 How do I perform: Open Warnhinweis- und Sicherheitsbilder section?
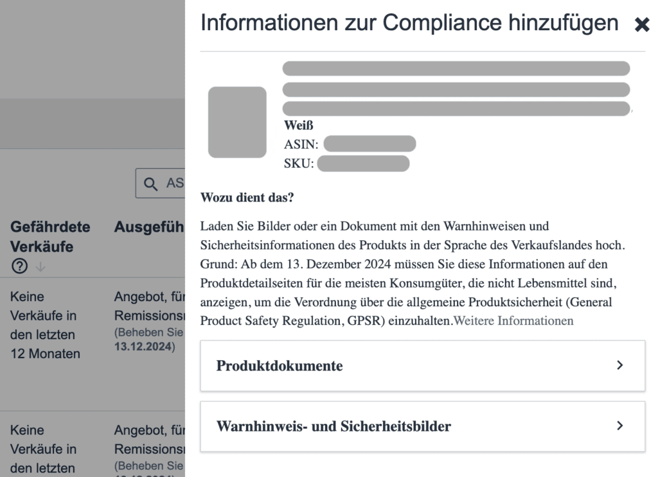point(422,426)
